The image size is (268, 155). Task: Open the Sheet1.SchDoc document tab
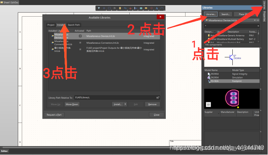10,2
